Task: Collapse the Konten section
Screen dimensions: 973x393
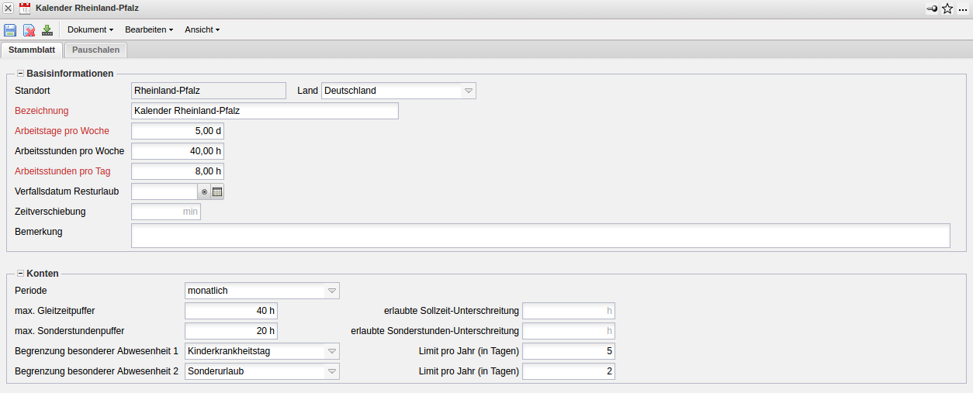Action: [x=20, y=274]
